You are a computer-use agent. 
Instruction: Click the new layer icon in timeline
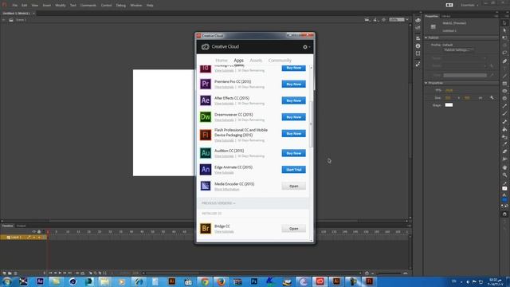[x=4, y=273]
